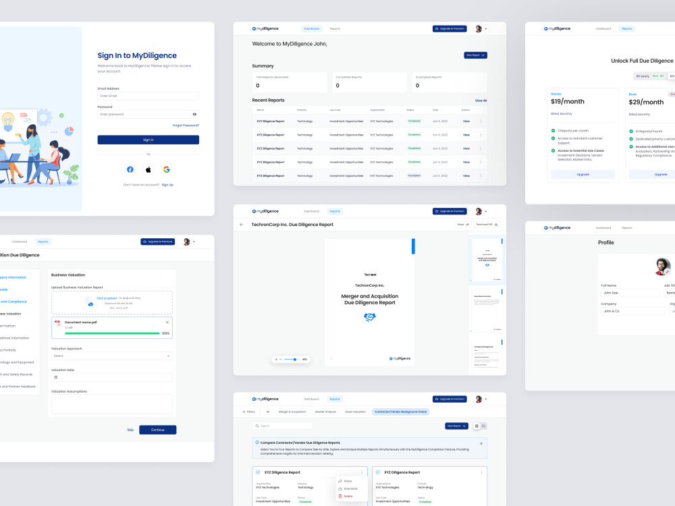Click the cloud upload file icon
Image resolution: width=675 pixels, height=506 pixels.
coord(88,302)
